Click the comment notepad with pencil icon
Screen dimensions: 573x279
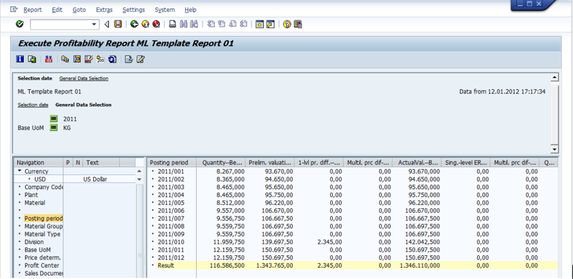click(89, 59)
